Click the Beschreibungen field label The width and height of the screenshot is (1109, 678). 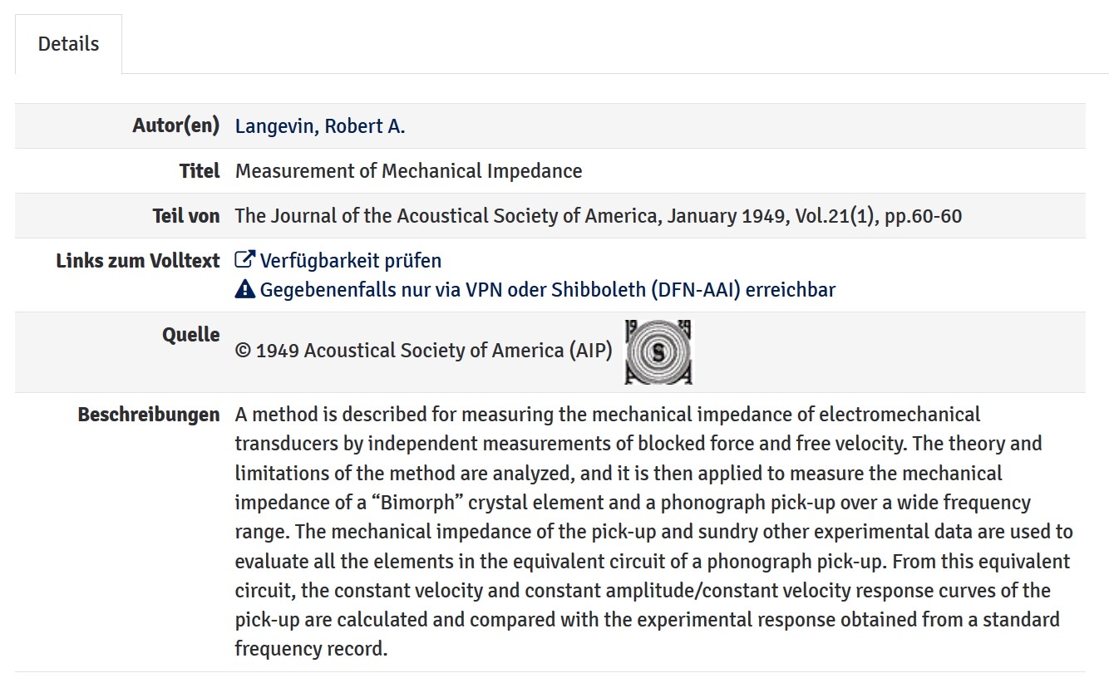point(148,415)
